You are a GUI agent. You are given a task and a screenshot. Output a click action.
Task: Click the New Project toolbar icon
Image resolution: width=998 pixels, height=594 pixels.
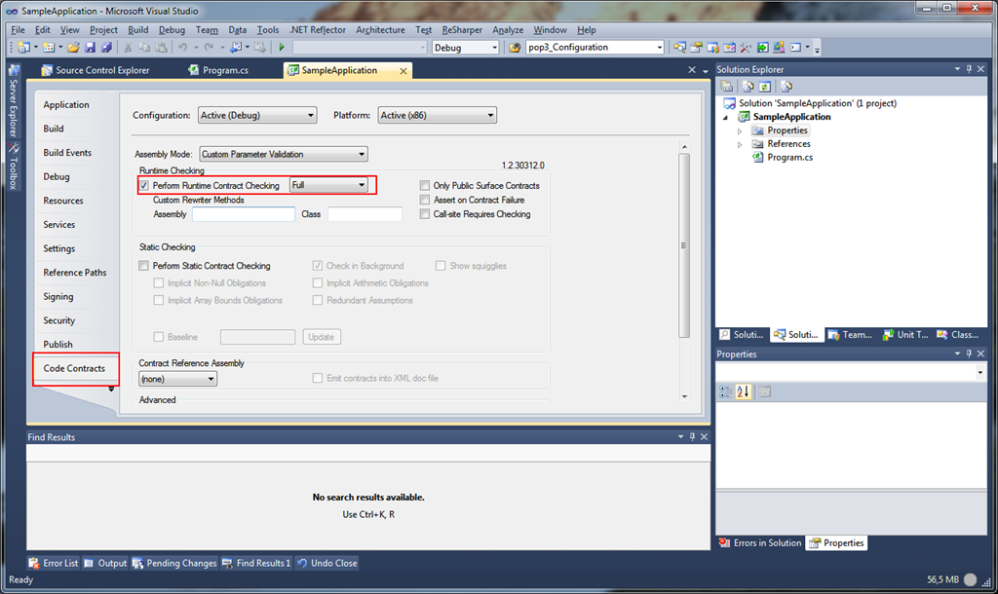pos(24,48)
